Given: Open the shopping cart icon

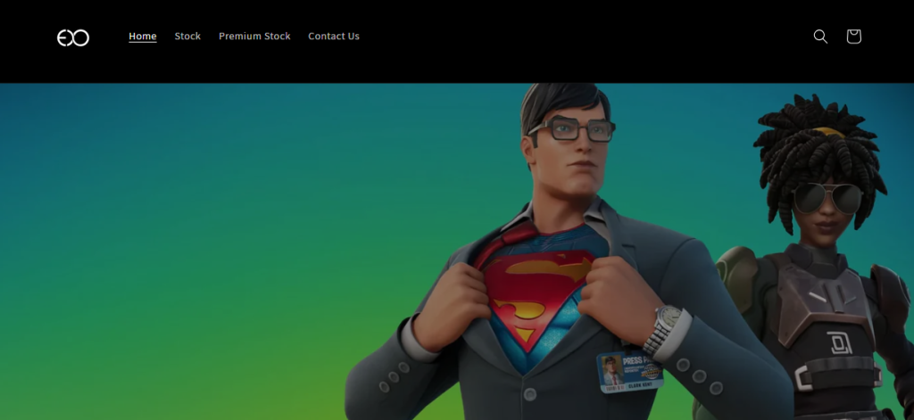Looking at the screenshot, I should pos(853,37).
